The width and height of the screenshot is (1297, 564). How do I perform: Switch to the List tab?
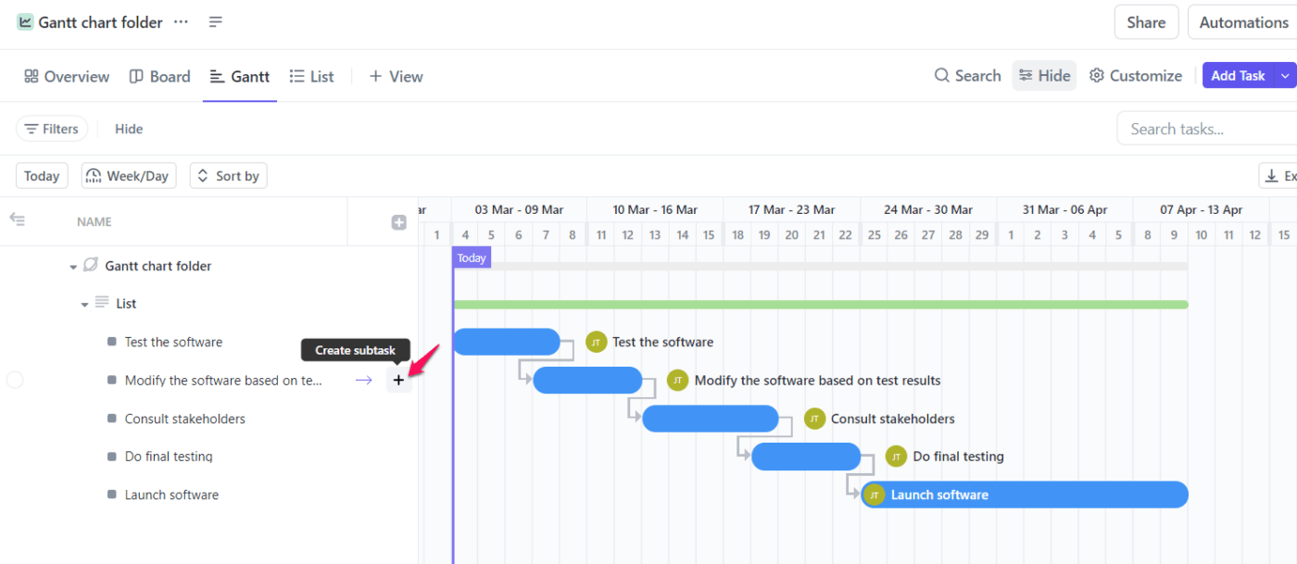tap(311, 76)
